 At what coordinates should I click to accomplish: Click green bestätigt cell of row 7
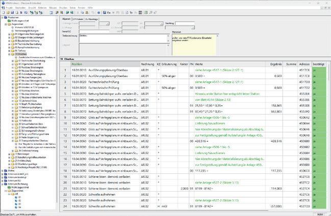[319, 106]
